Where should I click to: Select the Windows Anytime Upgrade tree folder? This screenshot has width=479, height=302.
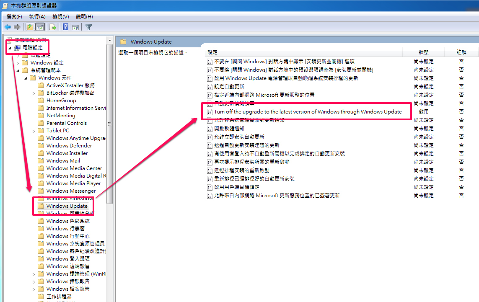tap(76, 138)
